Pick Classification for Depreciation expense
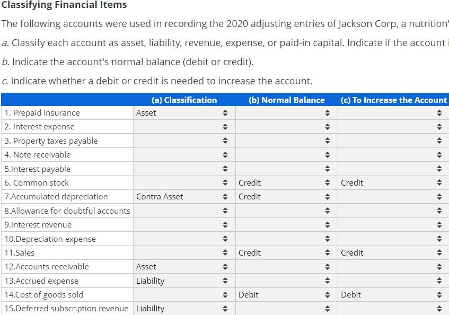The width and height of the screenshot is (449, 315). [184, 239]
